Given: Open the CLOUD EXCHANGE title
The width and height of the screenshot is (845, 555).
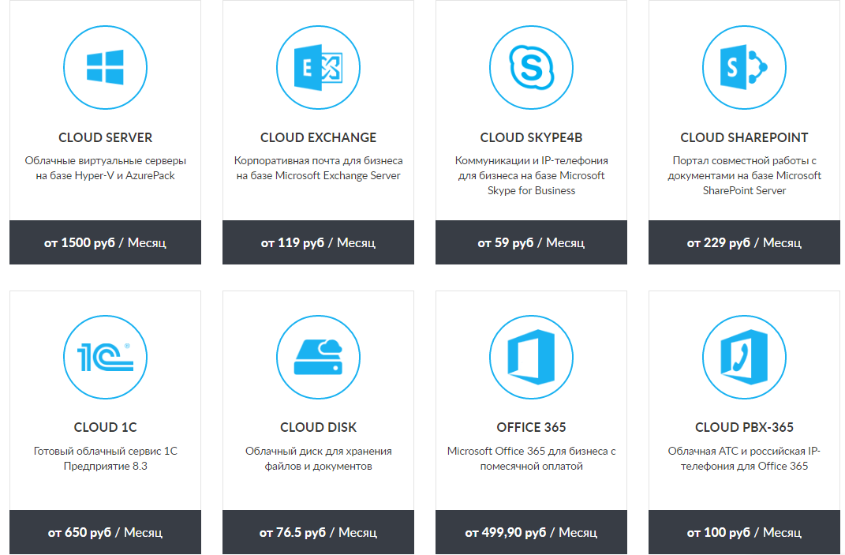Looking at the screenshot, I should click(318, 137).
